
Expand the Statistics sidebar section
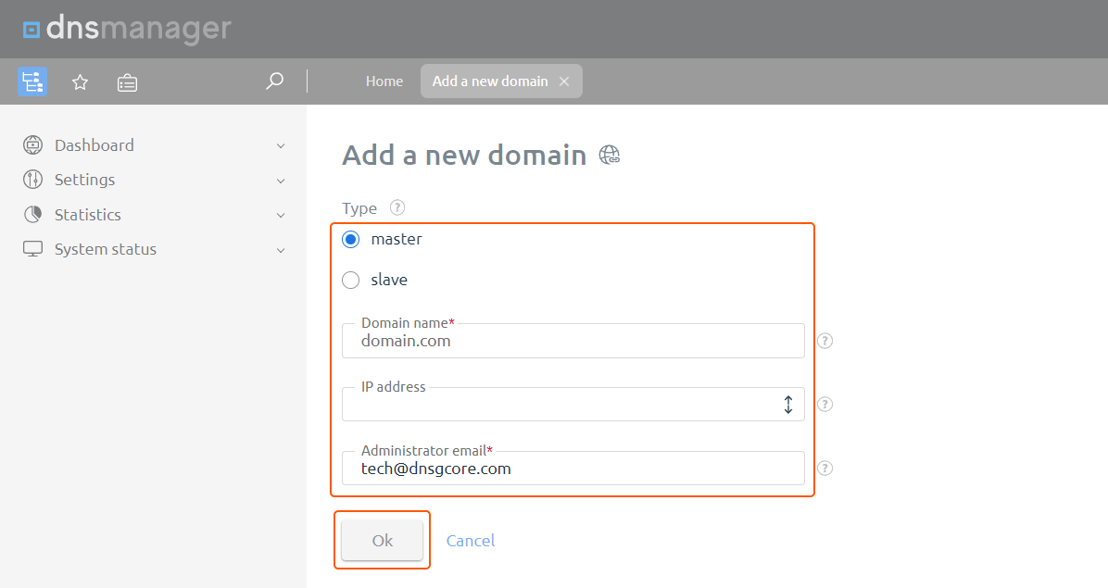click(x=280, y=214)
